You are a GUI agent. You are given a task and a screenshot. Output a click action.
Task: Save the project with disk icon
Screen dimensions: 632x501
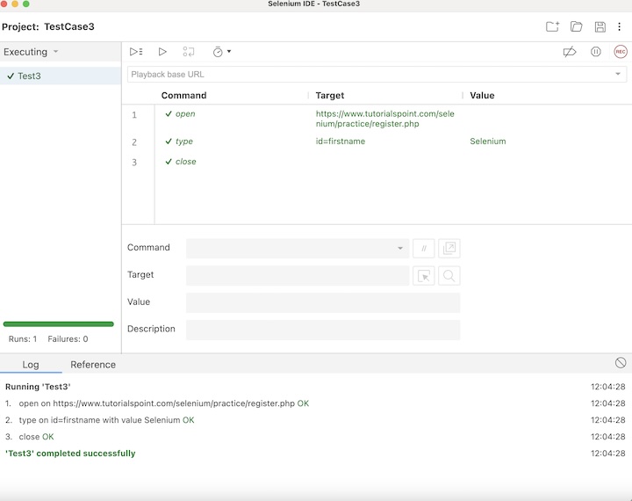click(600, 26)
